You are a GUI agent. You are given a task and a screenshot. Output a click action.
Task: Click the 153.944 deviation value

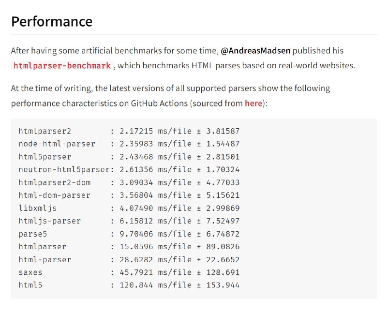223,285
